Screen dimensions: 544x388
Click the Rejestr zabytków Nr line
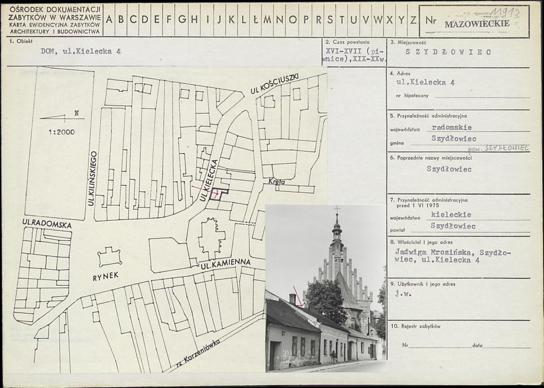pyautogui.click(x=439, y=345)
